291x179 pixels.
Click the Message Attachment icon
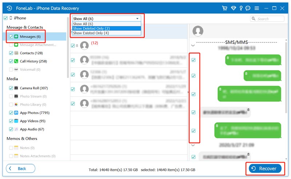[x=16, y=45]
